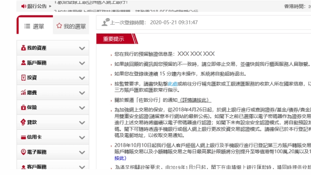The image size is (311, 175).
Task: Click the XXX XXX XXX verification text
Action: point(196,54)
